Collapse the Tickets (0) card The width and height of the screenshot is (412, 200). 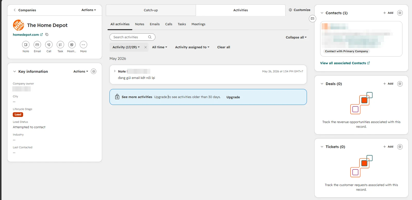[322, 147]
